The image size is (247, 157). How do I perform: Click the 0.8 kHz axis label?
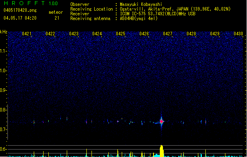3,110
